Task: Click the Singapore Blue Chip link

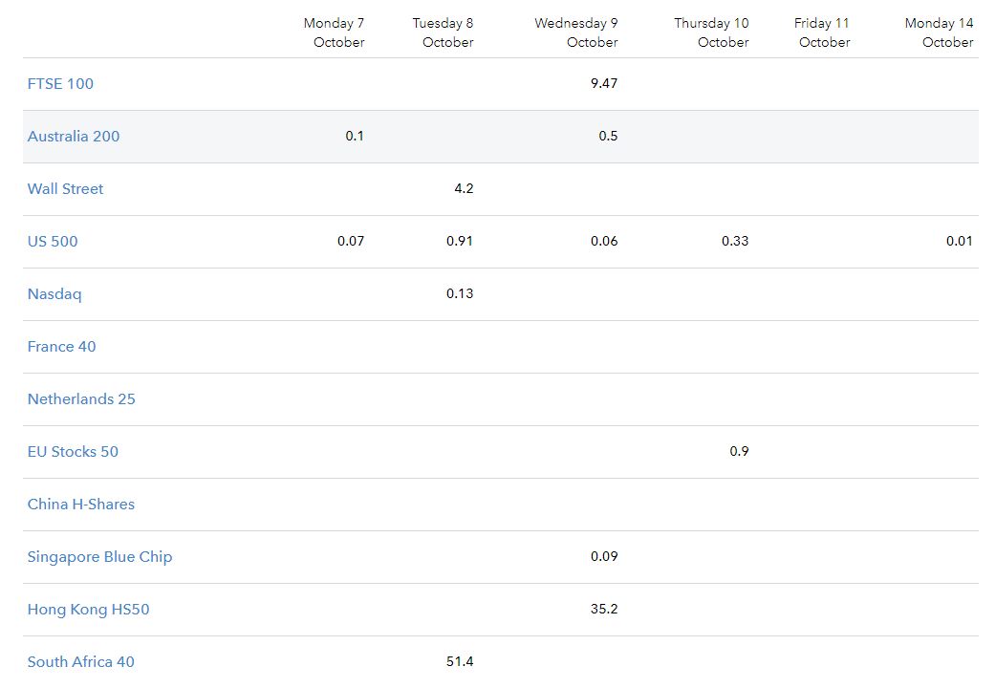Action: [x=99, y=557]
